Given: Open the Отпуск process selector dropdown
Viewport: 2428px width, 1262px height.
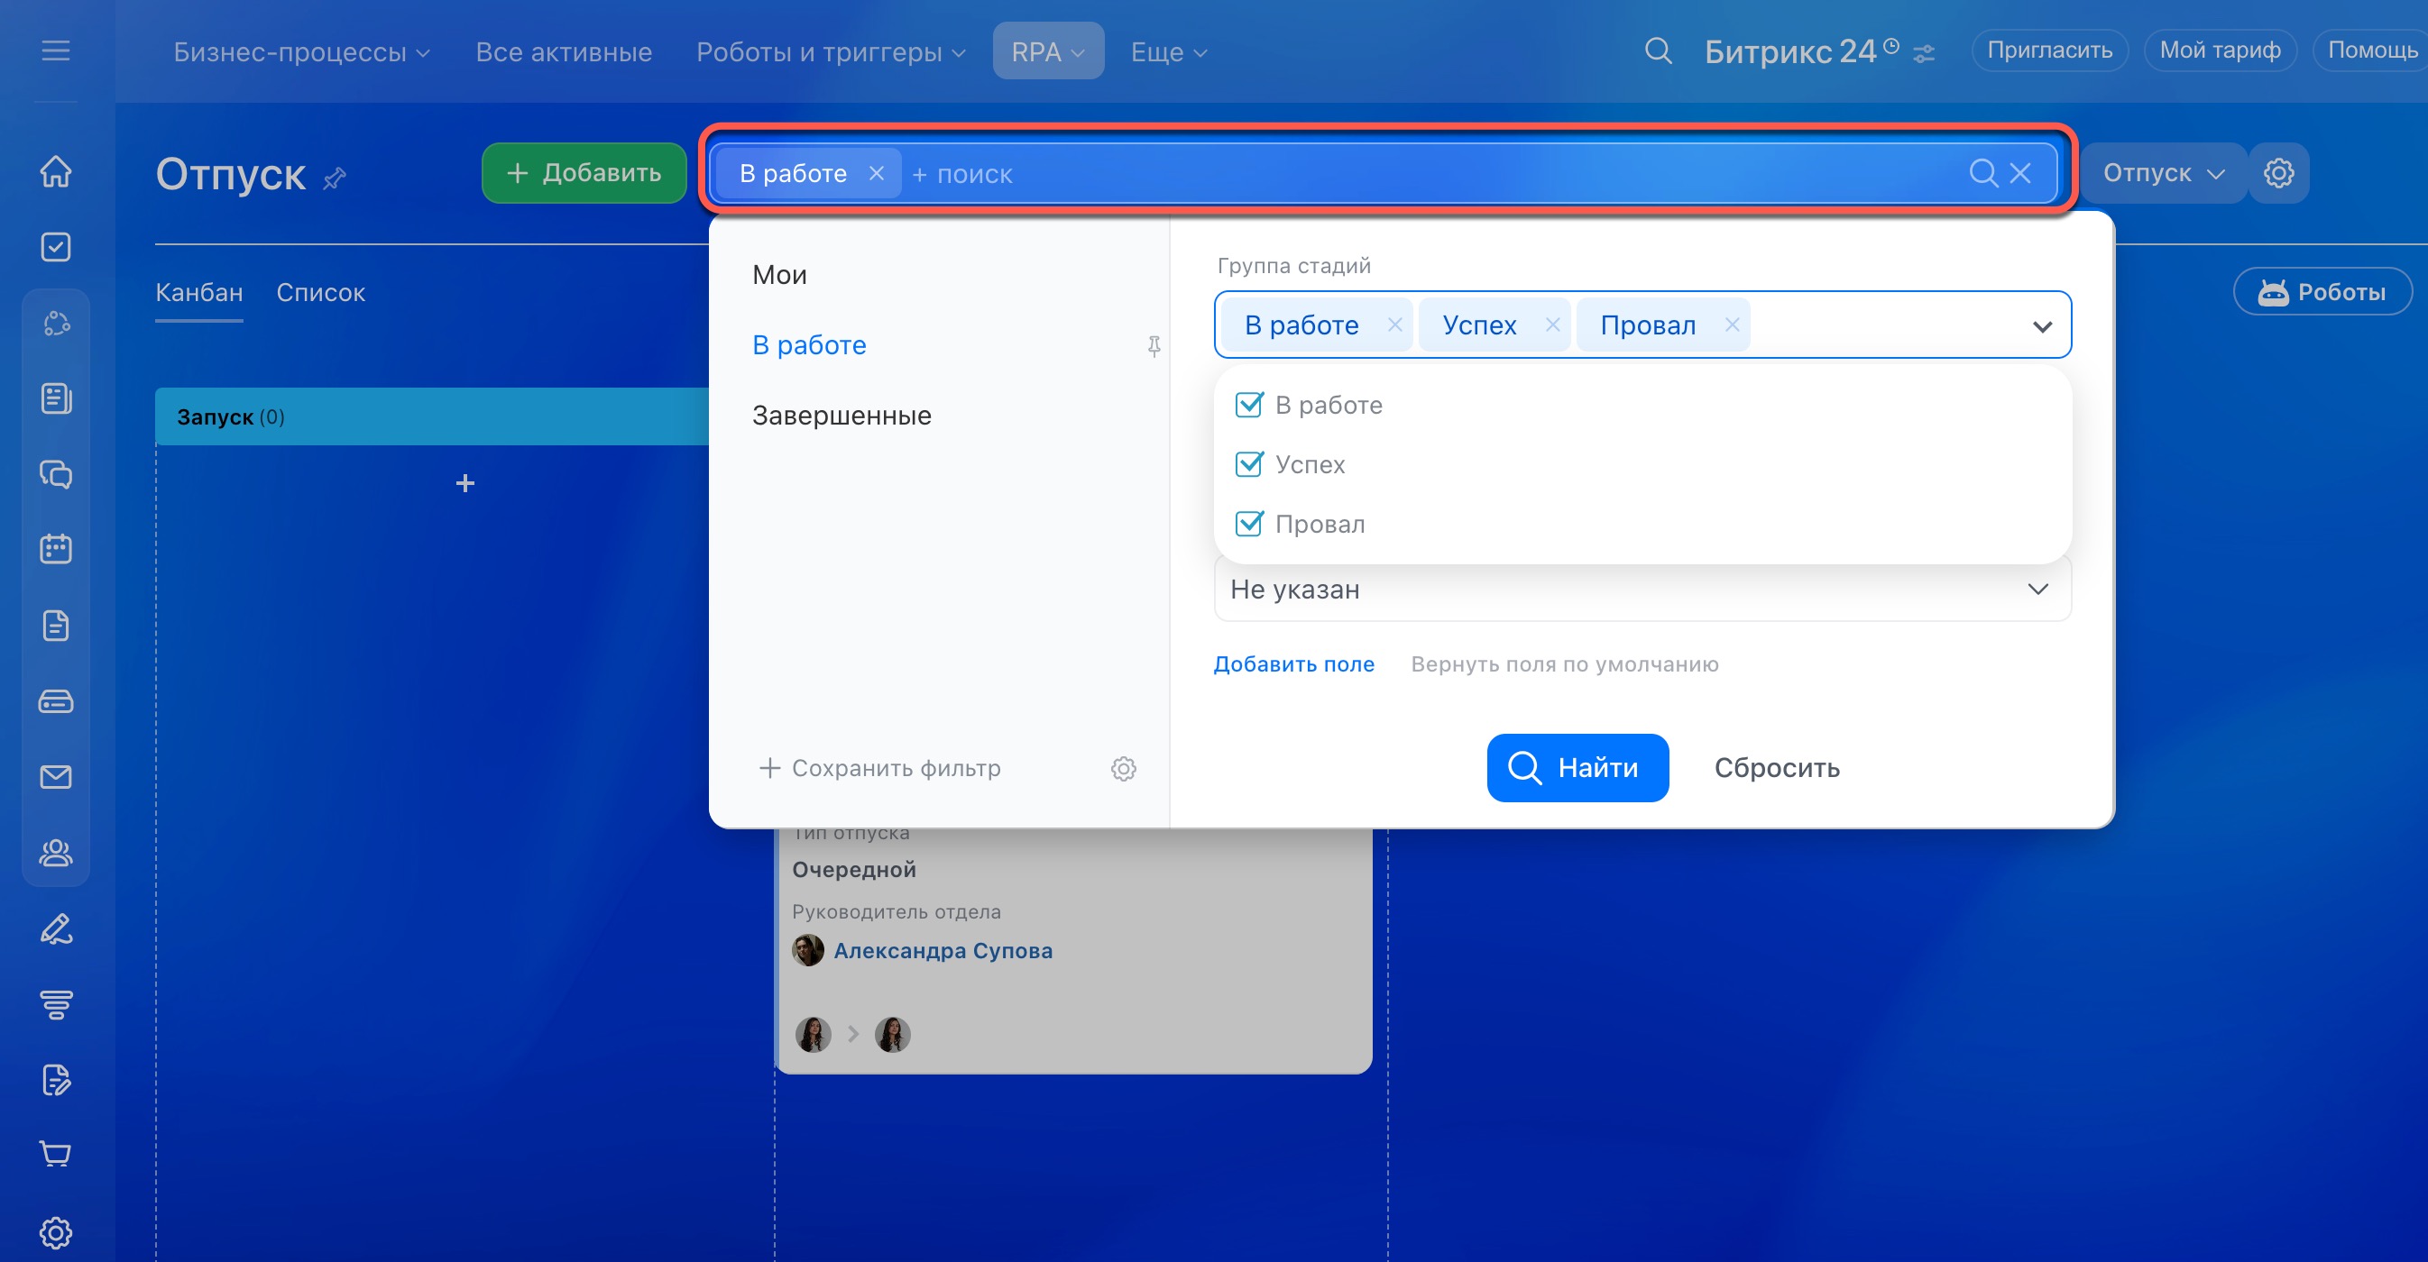Looking at the screenshot, I should coord(2162,173).
